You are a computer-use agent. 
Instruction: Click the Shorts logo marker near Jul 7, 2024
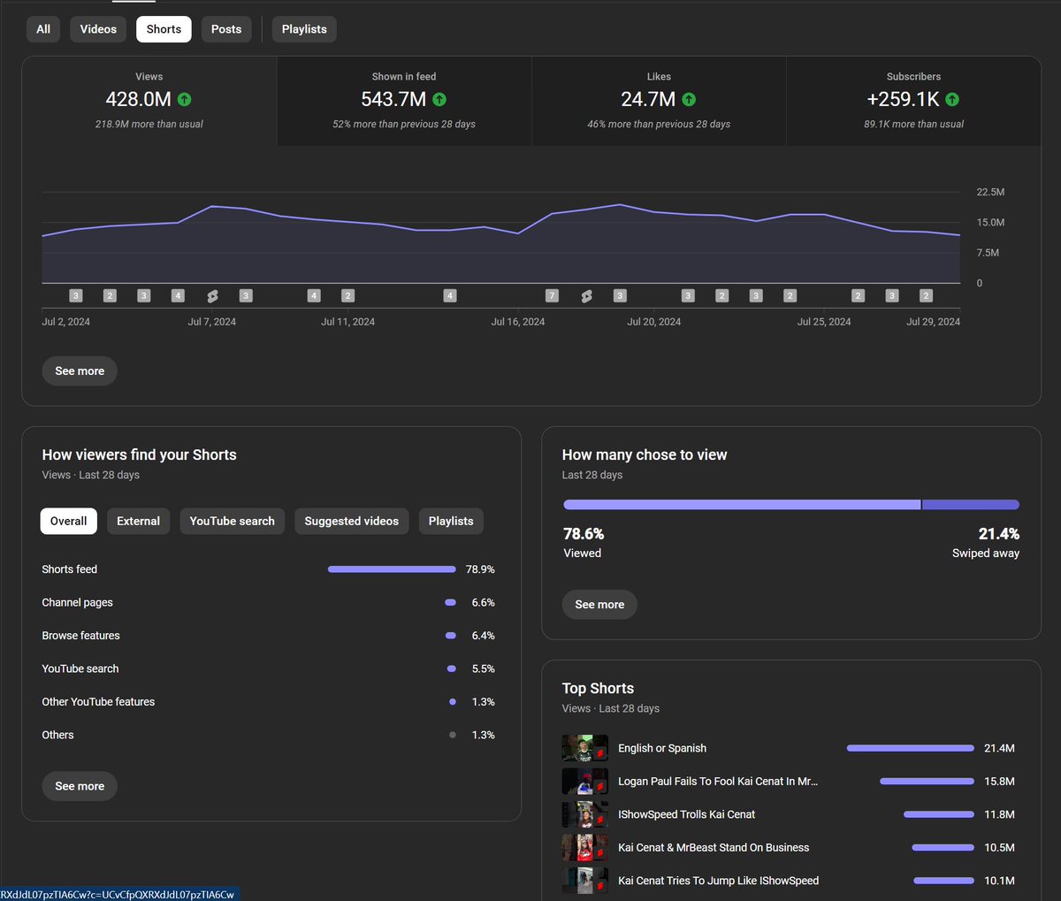212,296
